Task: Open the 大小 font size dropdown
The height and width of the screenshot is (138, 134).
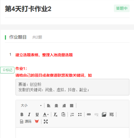Action: pyautogui.click(x=31, y=106)
